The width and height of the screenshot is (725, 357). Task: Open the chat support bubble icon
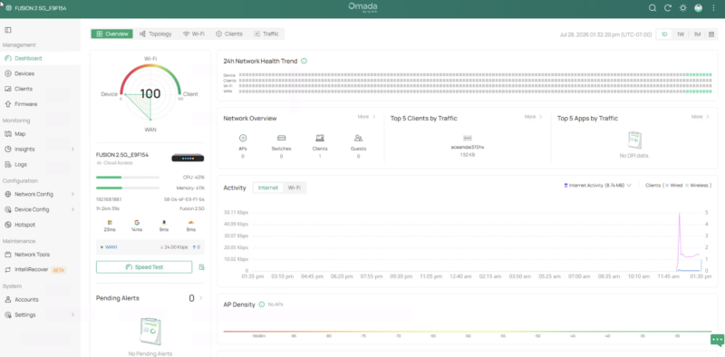(x=717, y=341)
